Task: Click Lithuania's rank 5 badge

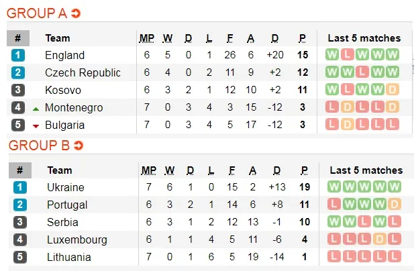Action: click(19, 257)
